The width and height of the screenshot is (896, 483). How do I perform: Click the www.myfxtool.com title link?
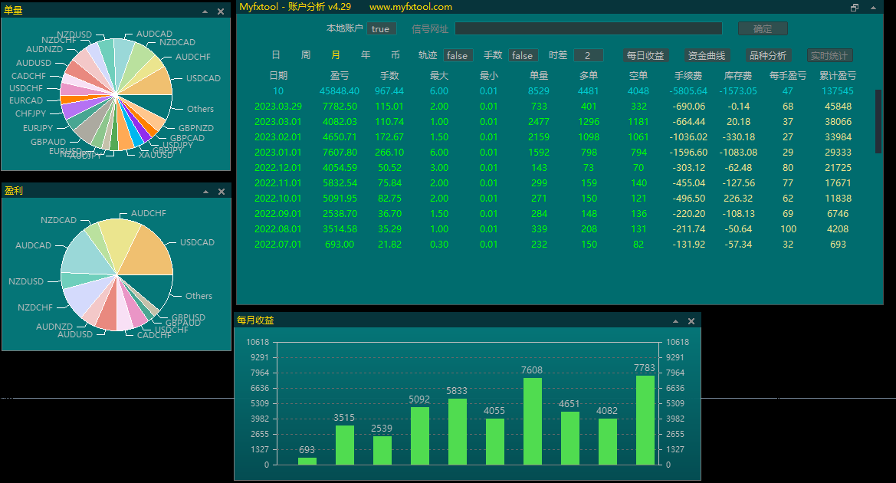[x=410, y=7]
